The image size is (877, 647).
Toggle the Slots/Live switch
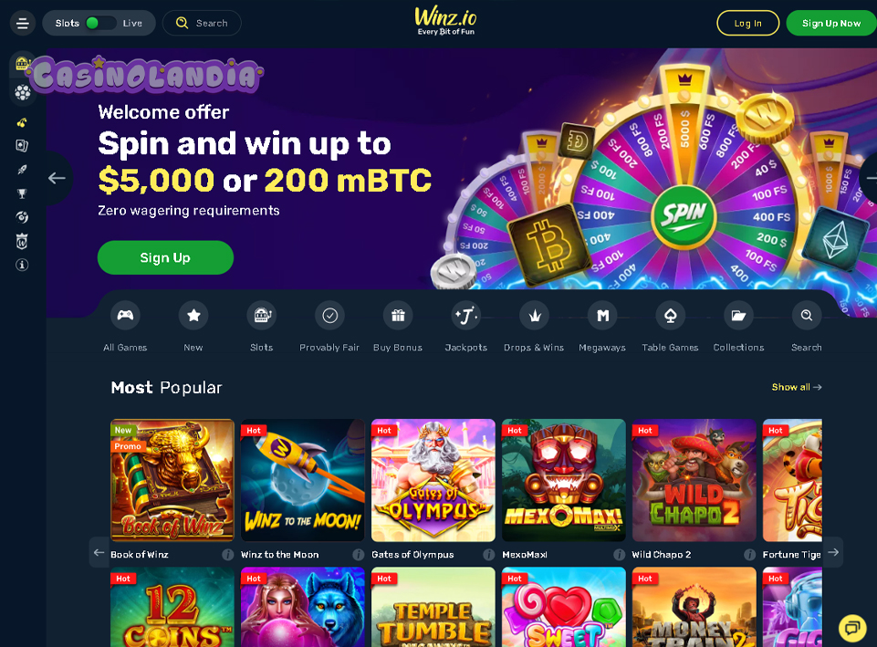pos(99,23)
